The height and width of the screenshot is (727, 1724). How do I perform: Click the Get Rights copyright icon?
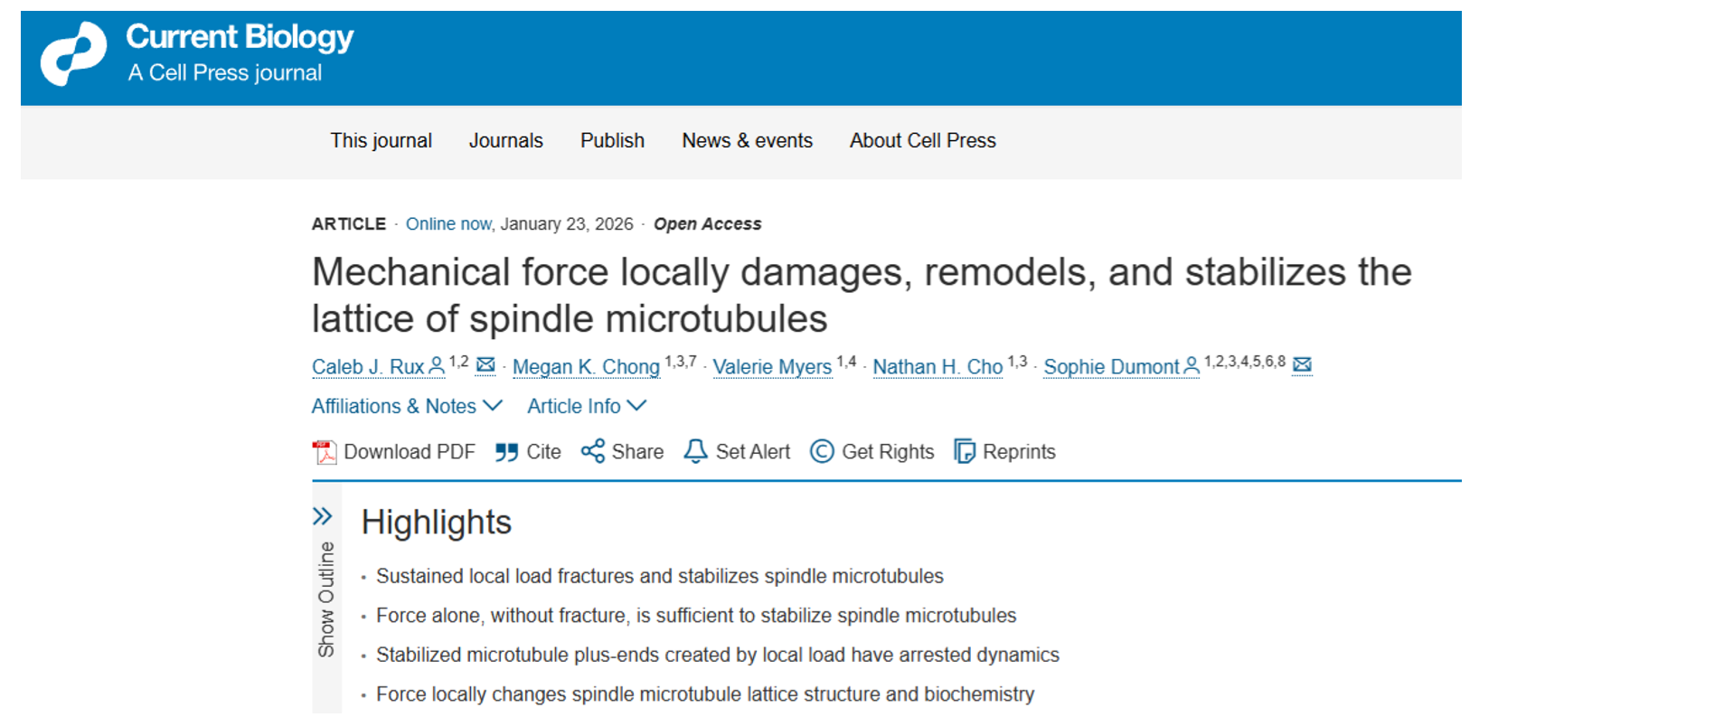pyautogui.click(x=822, y=451)
